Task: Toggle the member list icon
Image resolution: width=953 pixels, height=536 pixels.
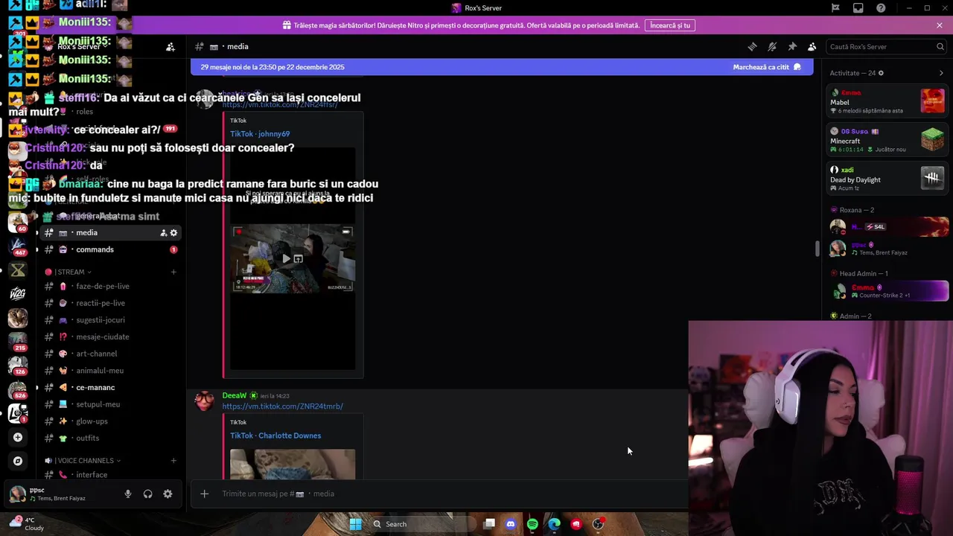Action: click(812, 46)
